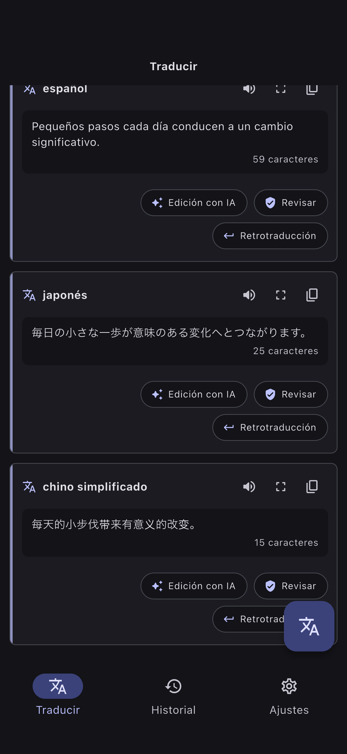The image size is (347, 754).
Task: Open Edición con IA for japonés
Action: [x=194, y=394]
